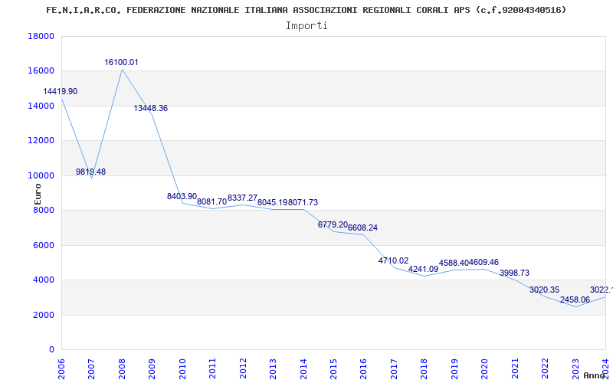Click x-axis year 2011
This screenshot has width=613, height=383.
click(x=212, y=369)
